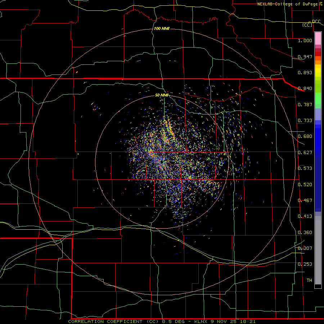Click the TH label on the legend
Screen dimensions: 324x324
(309, 280)
